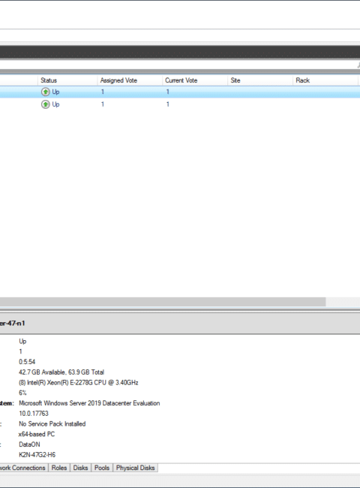Screen dimensions: 360x488
Task: Click Current Vote value 1 in first row
Action: 168,92
